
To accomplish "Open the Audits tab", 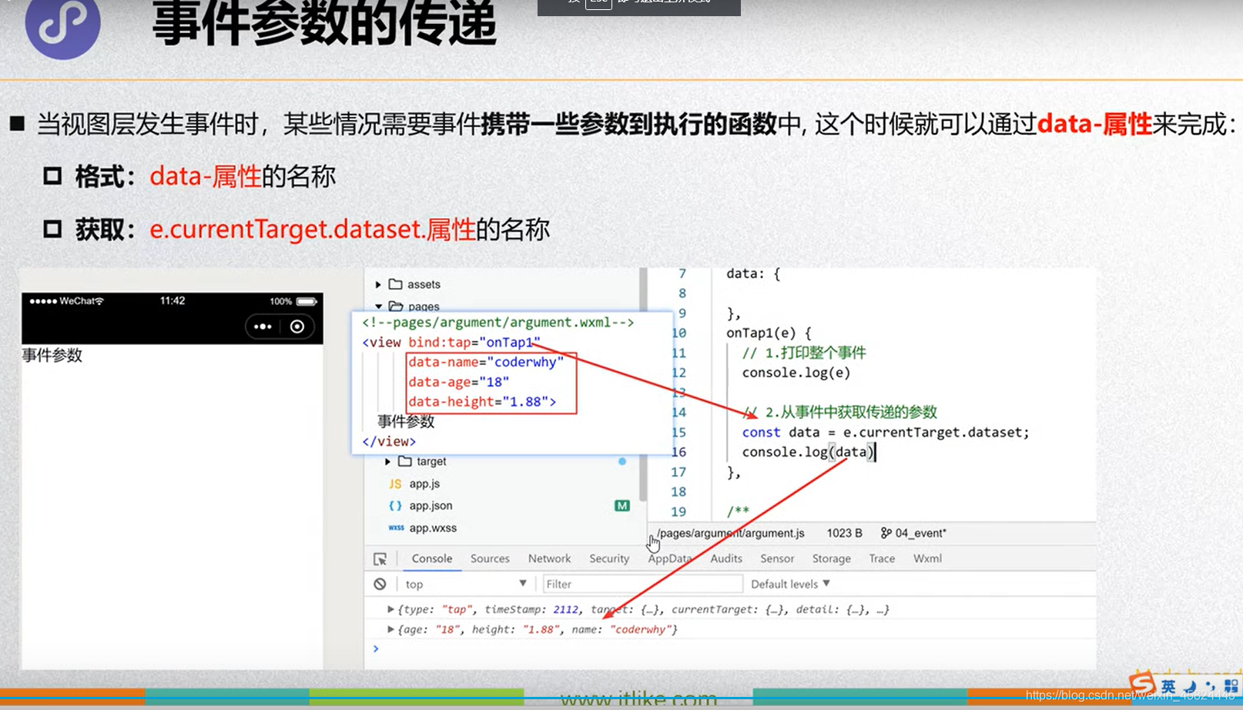I will tap(726, 558).
